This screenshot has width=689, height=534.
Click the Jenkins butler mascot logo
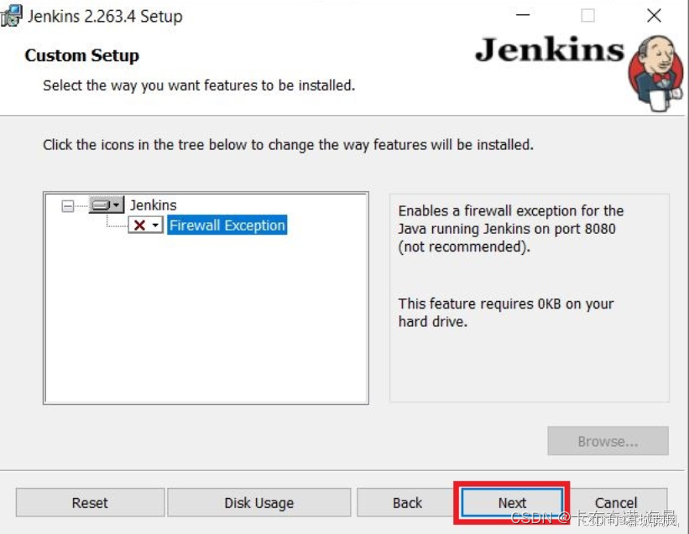click(656, 73)
